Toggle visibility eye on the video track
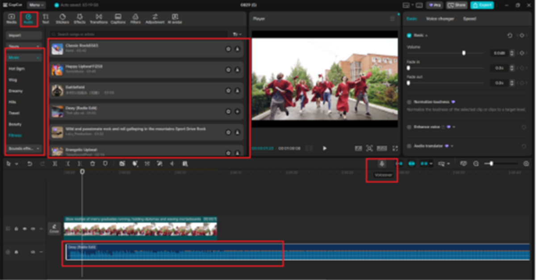 (25, 229)
